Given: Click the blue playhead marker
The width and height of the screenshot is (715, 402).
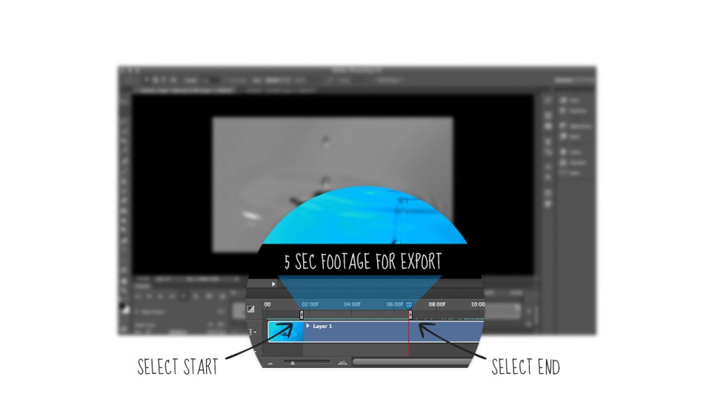Looking at the screenshot, I should (x=408, y=305).
